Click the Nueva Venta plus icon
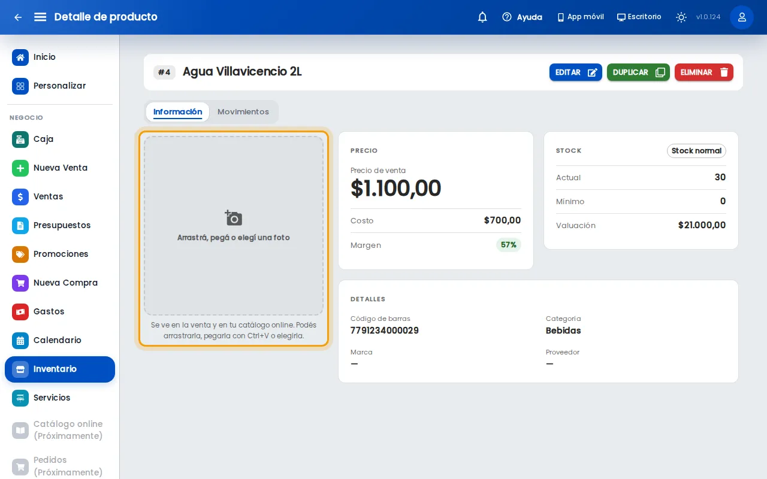Image resolution: width=767 pixels, height=479 pixels. [x=20, y=168]
